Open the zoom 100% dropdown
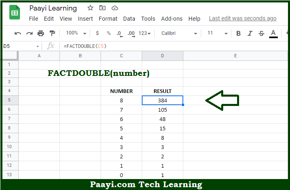 (76, 33)
